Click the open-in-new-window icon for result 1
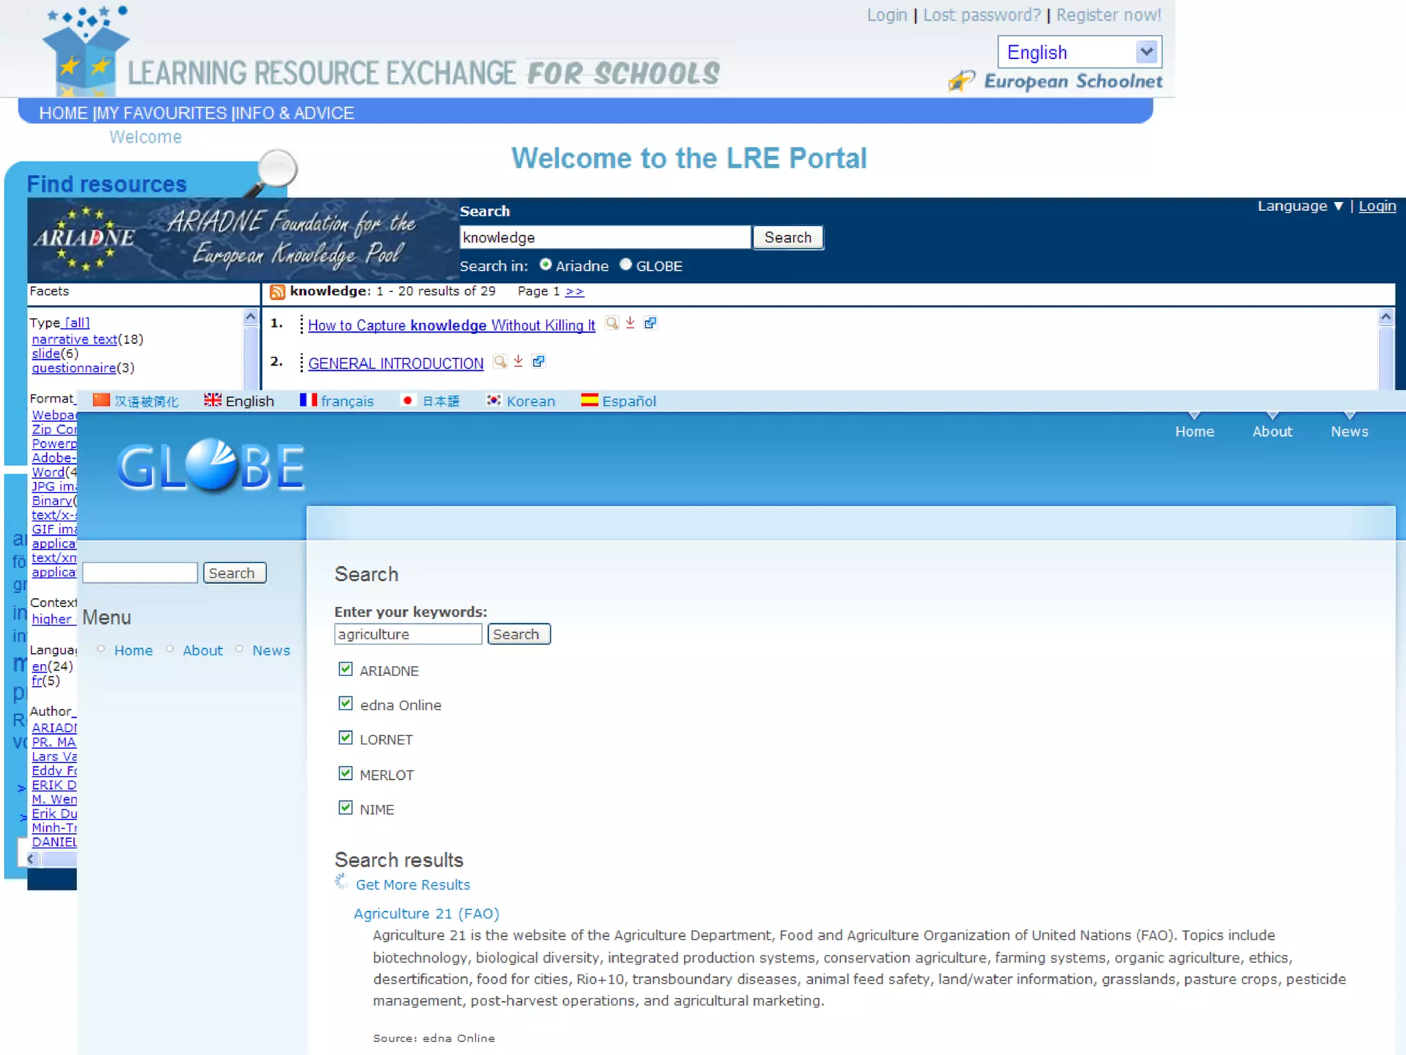 click(x=650, y=323)
